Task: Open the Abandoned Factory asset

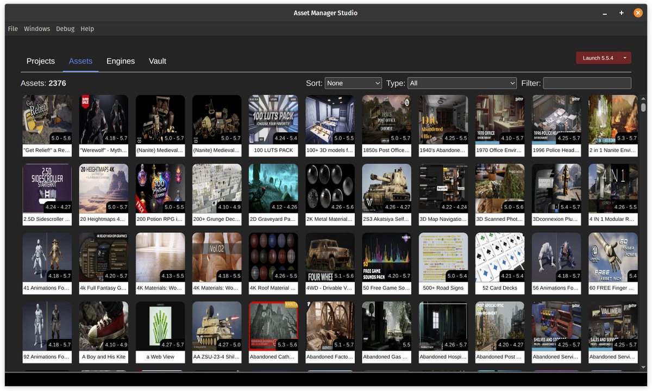Action: pyautogui.click(x=330, y=333)
